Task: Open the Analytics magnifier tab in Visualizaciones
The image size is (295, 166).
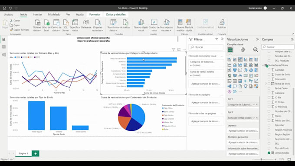Action: (x=256, y=50)
